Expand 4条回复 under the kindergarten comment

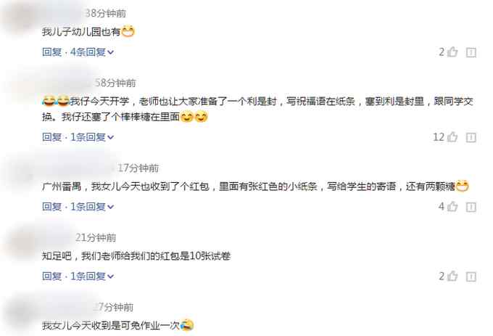pos(92,52)
